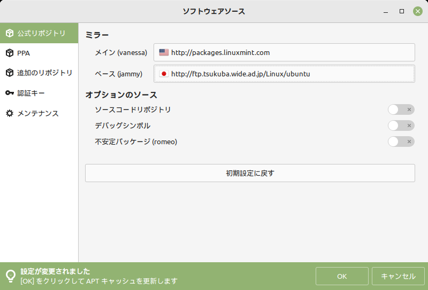Click the lightbulb icon in the notification bar
Screen dimensions: 428x290
pos(11,276)
